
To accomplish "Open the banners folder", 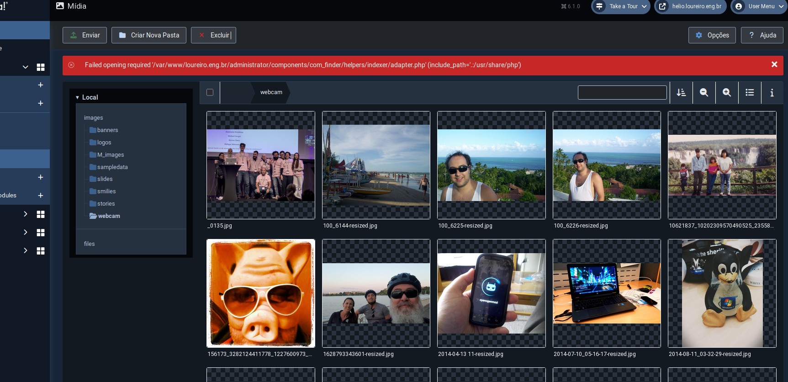I will pyautogui.click(x=107, y=130).
